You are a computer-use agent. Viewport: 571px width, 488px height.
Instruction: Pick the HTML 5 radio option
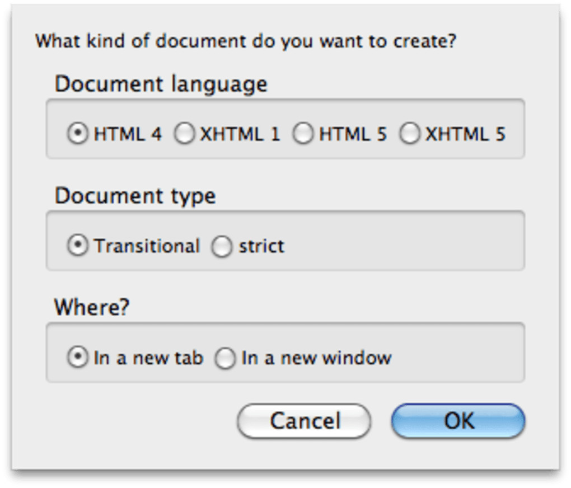point(303,134)
